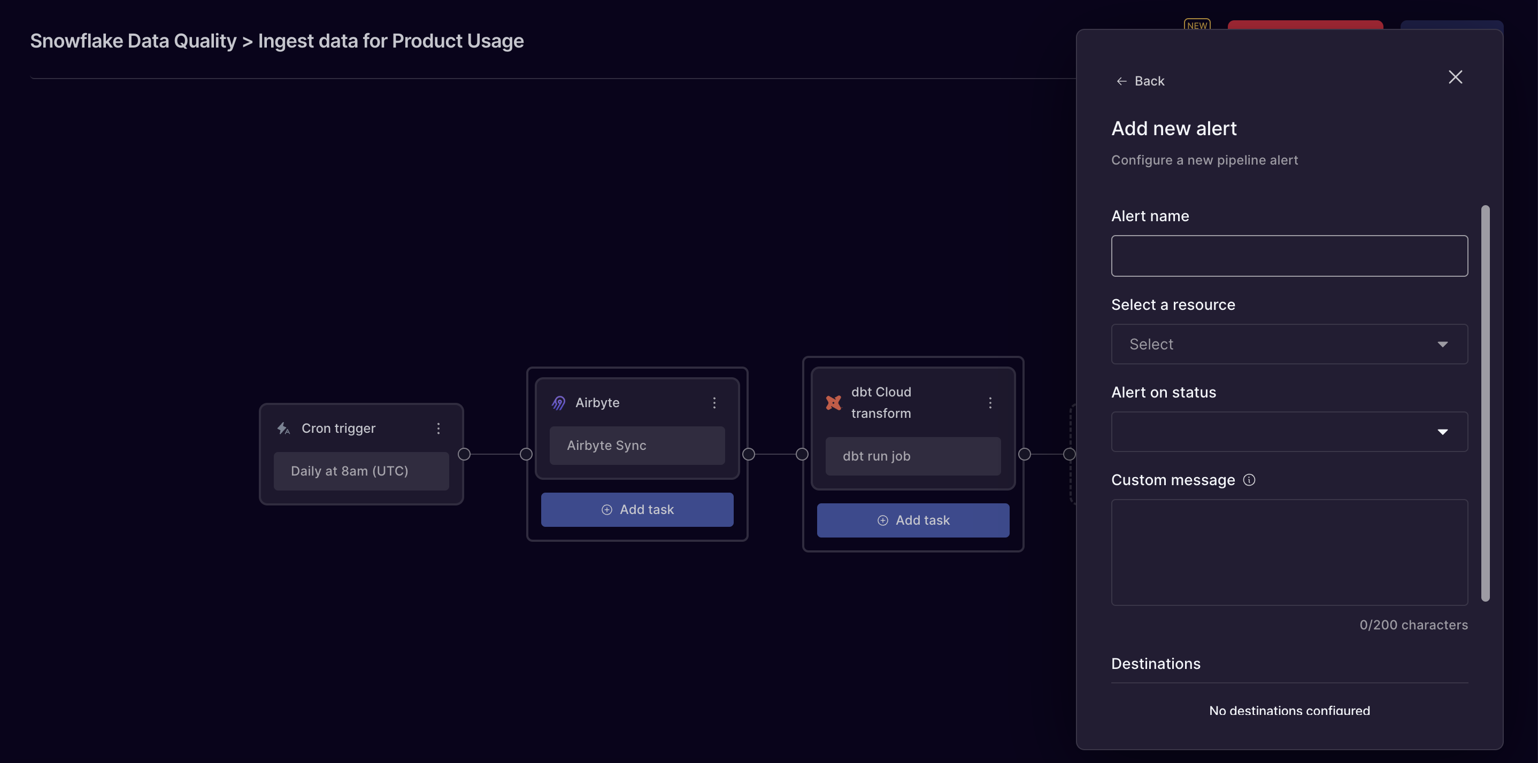The image size is (1538, 763).
Task: Open the Cron trigger kebab menu
Action: click(439, 428)
